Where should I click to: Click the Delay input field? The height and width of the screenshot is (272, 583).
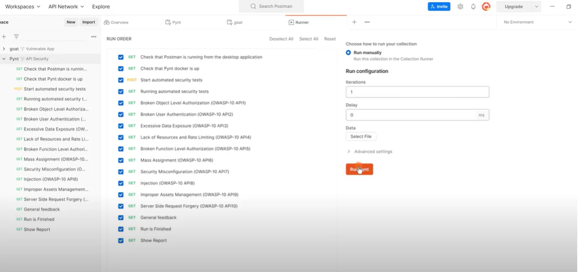417,115
